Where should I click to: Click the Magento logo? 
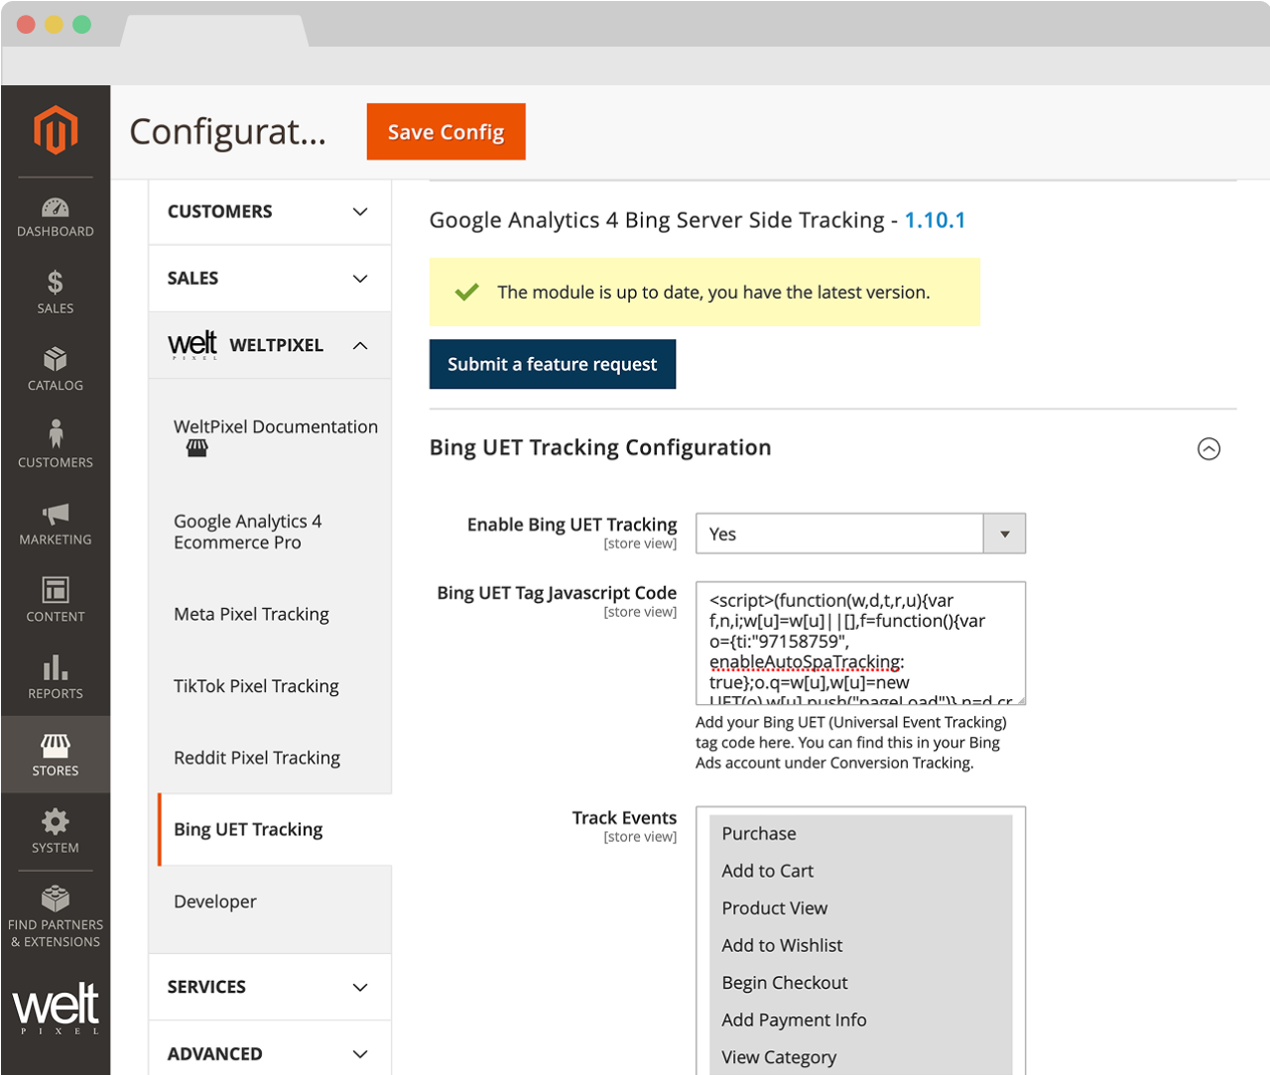point(55,130)
